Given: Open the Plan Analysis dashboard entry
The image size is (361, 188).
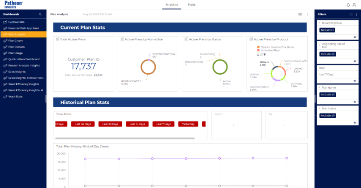Looking at the screenshot, I should [x=23, y=34].
